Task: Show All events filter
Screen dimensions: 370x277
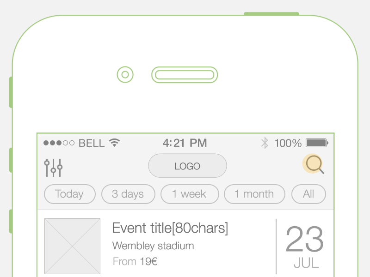Action: tap(308, 194)
